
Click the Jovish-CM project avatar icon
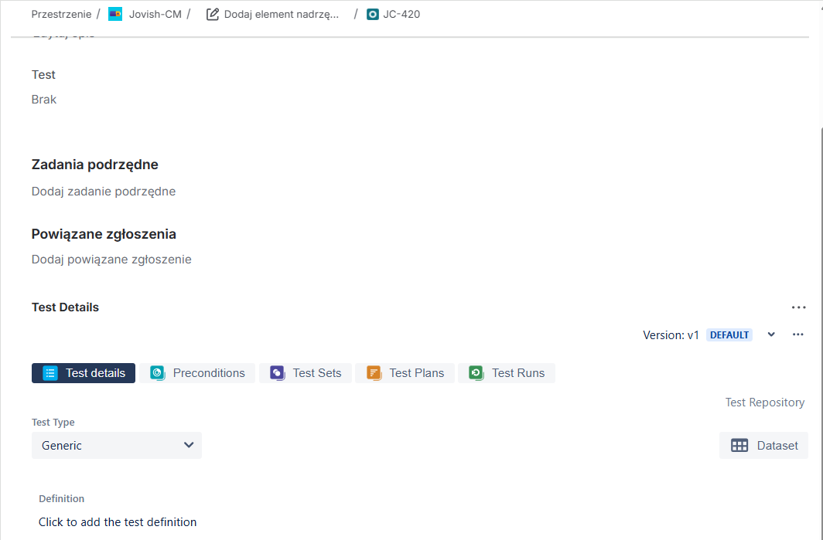tap(115, 14)
